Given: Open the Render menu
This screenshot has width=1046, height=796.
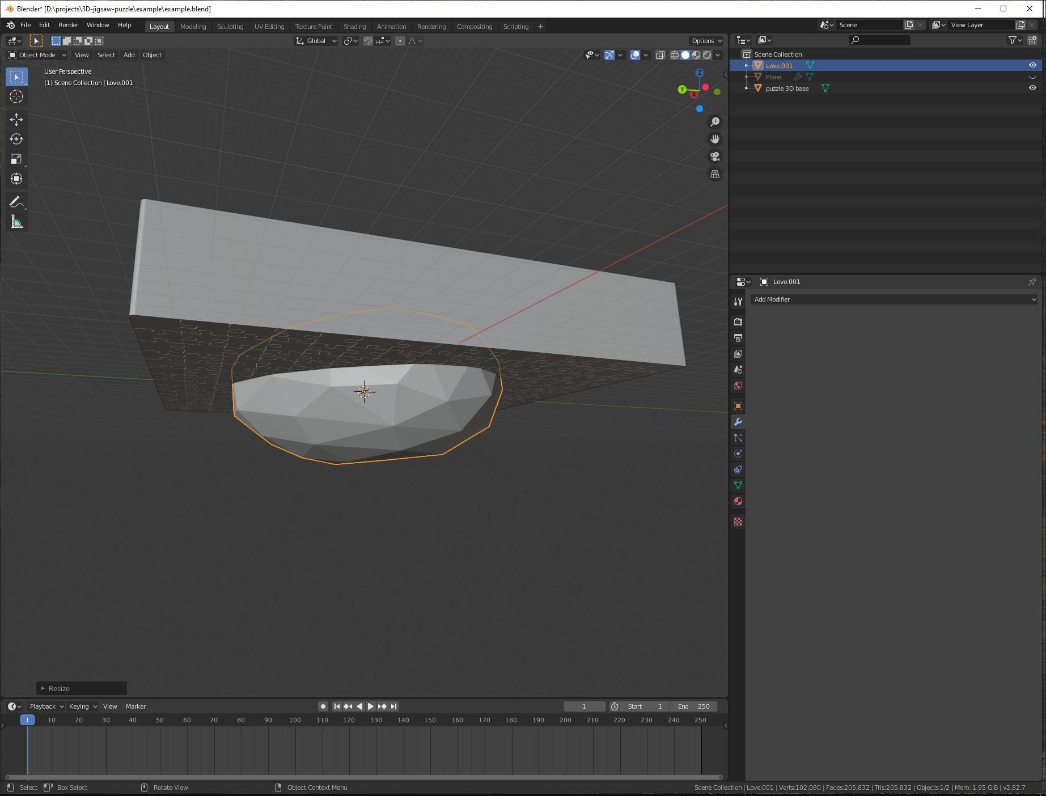Looking at the screenshot, I should 68,25.
